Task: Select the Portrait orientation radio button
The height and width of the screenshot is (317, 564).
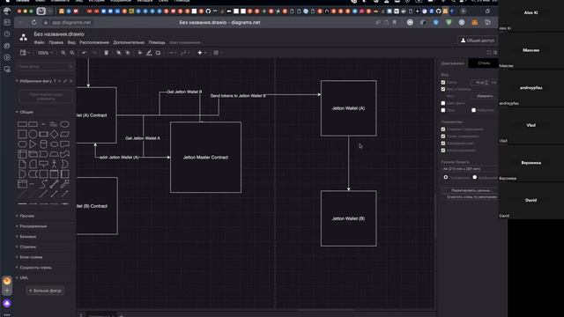Action: point(446,177)
